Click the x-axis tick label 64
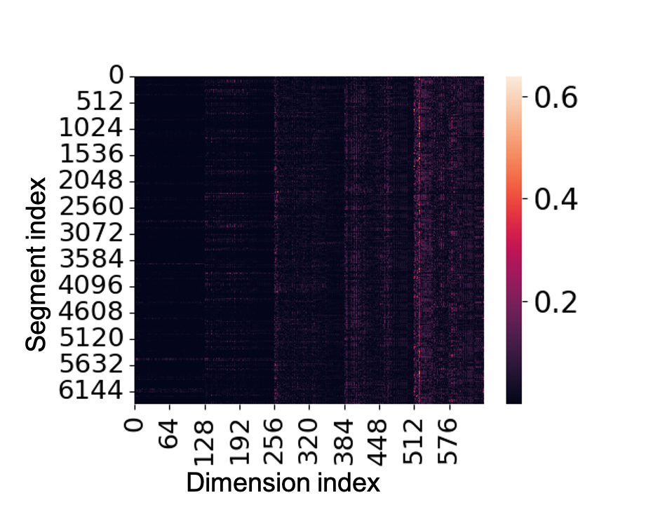Viewport: 672px width, 514px height. 169,434
